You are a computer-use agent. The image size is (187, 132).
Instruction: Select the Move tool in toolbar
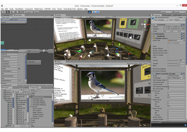click(x=8, y=12)
